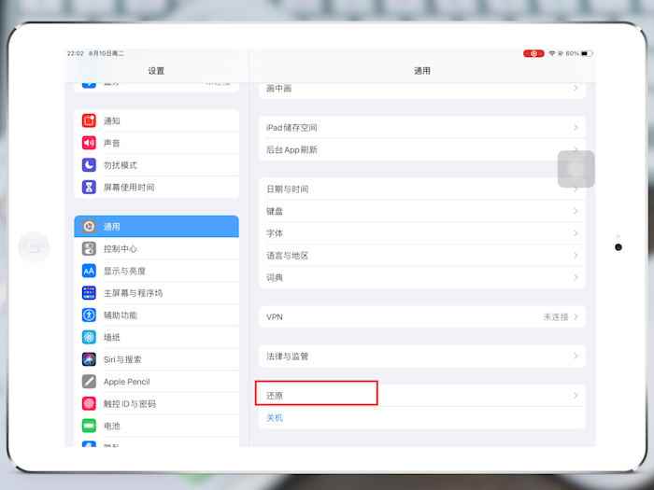Open Apple Pencil label in sidebar
The width and height of the screenshot is (654, 490).
127,382
